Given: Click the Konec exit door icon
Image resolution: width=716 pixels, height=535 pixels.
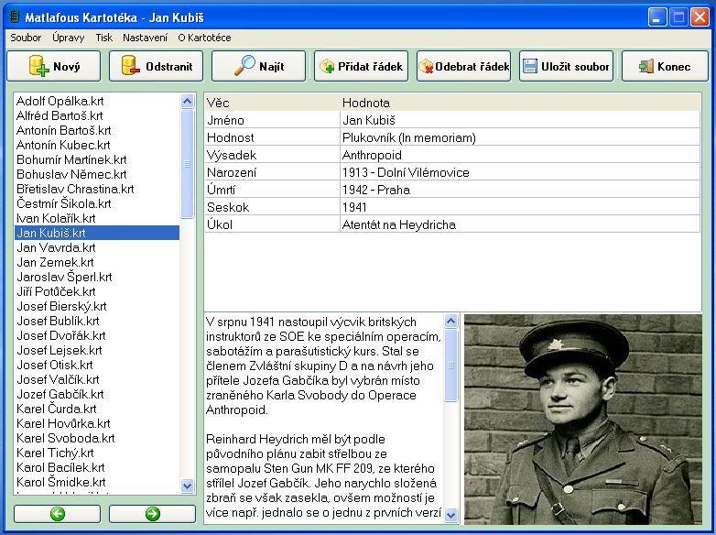Looking at the screenshot, I should (646, 67).
